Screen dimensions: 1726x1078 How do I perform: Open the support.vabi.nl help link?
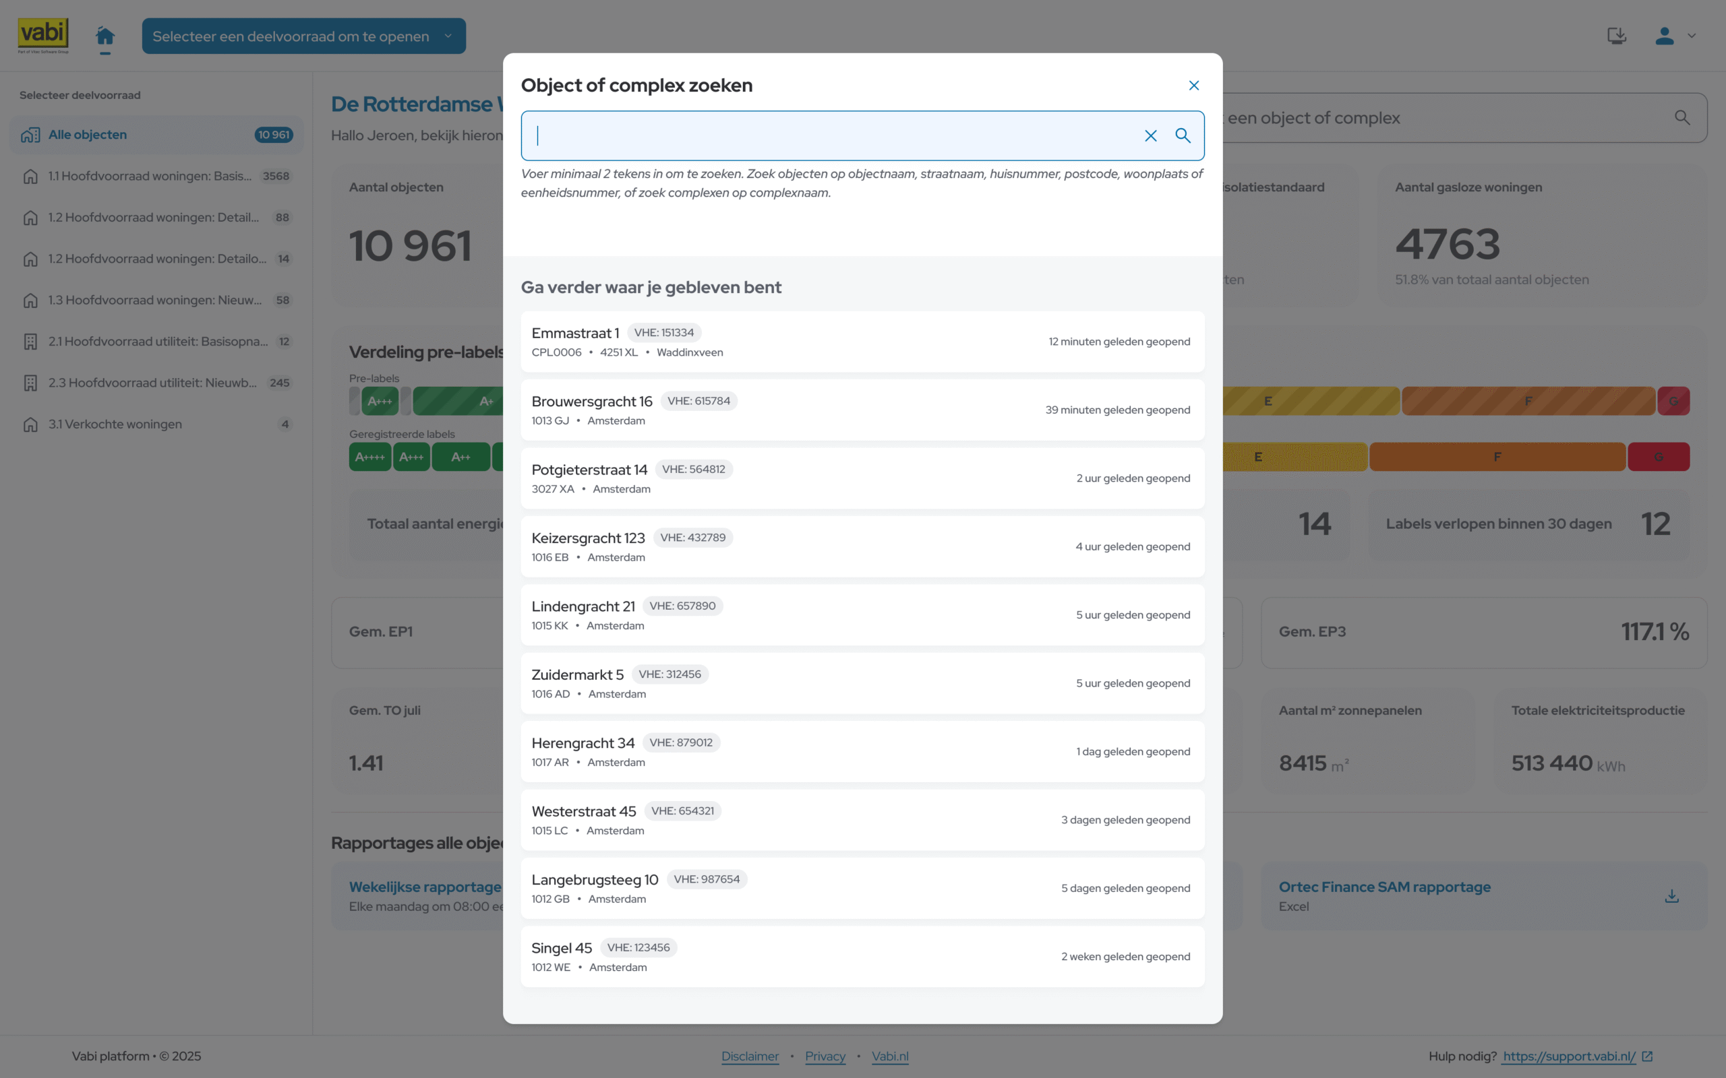[1569, 1056]
